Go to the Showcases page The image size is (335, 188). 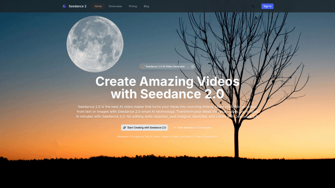pyautogui.click(x=115, y=6)
